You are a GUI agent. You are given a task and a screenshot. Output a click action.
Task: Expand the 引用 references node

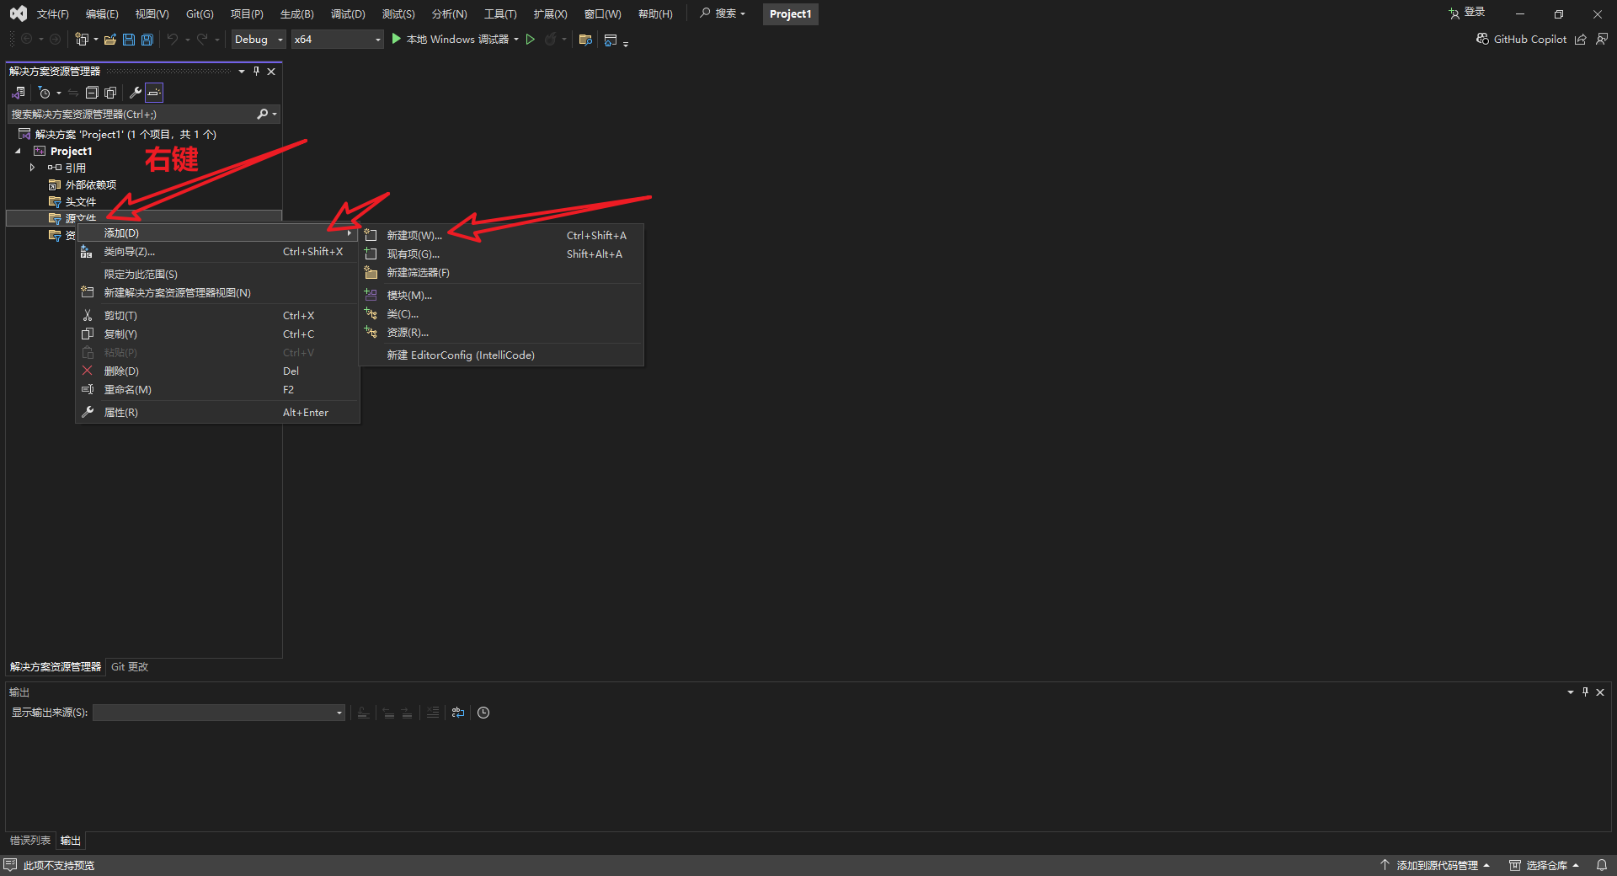click(x=32, y=168)
